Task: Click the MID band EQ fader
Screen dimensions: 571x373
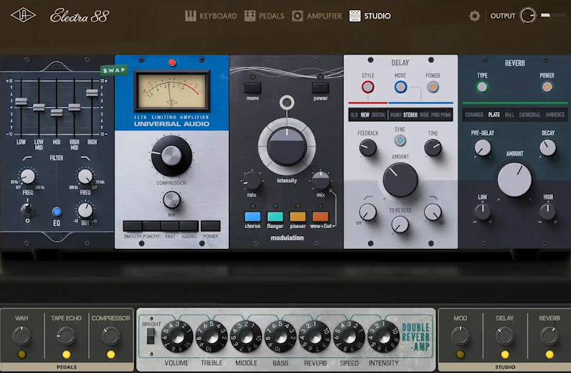Action: 57,112
